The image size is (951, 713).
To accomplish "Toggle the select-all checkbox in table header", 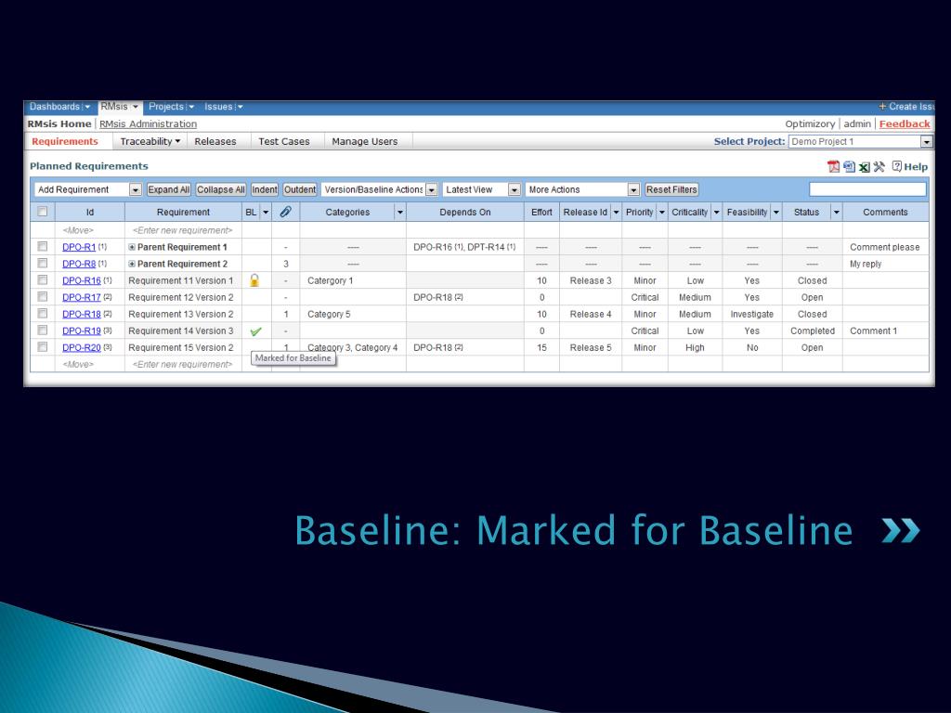I will [43, 212].
